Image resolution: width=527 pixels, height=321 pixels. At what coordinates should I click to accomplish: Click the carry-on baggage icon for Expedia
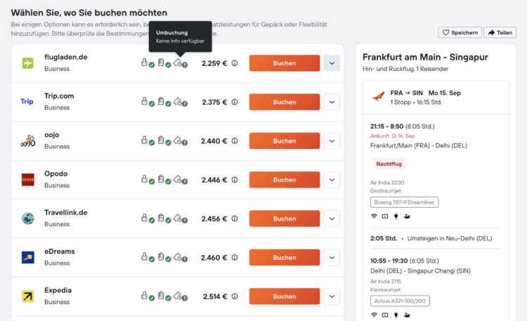tap(144, 296)
